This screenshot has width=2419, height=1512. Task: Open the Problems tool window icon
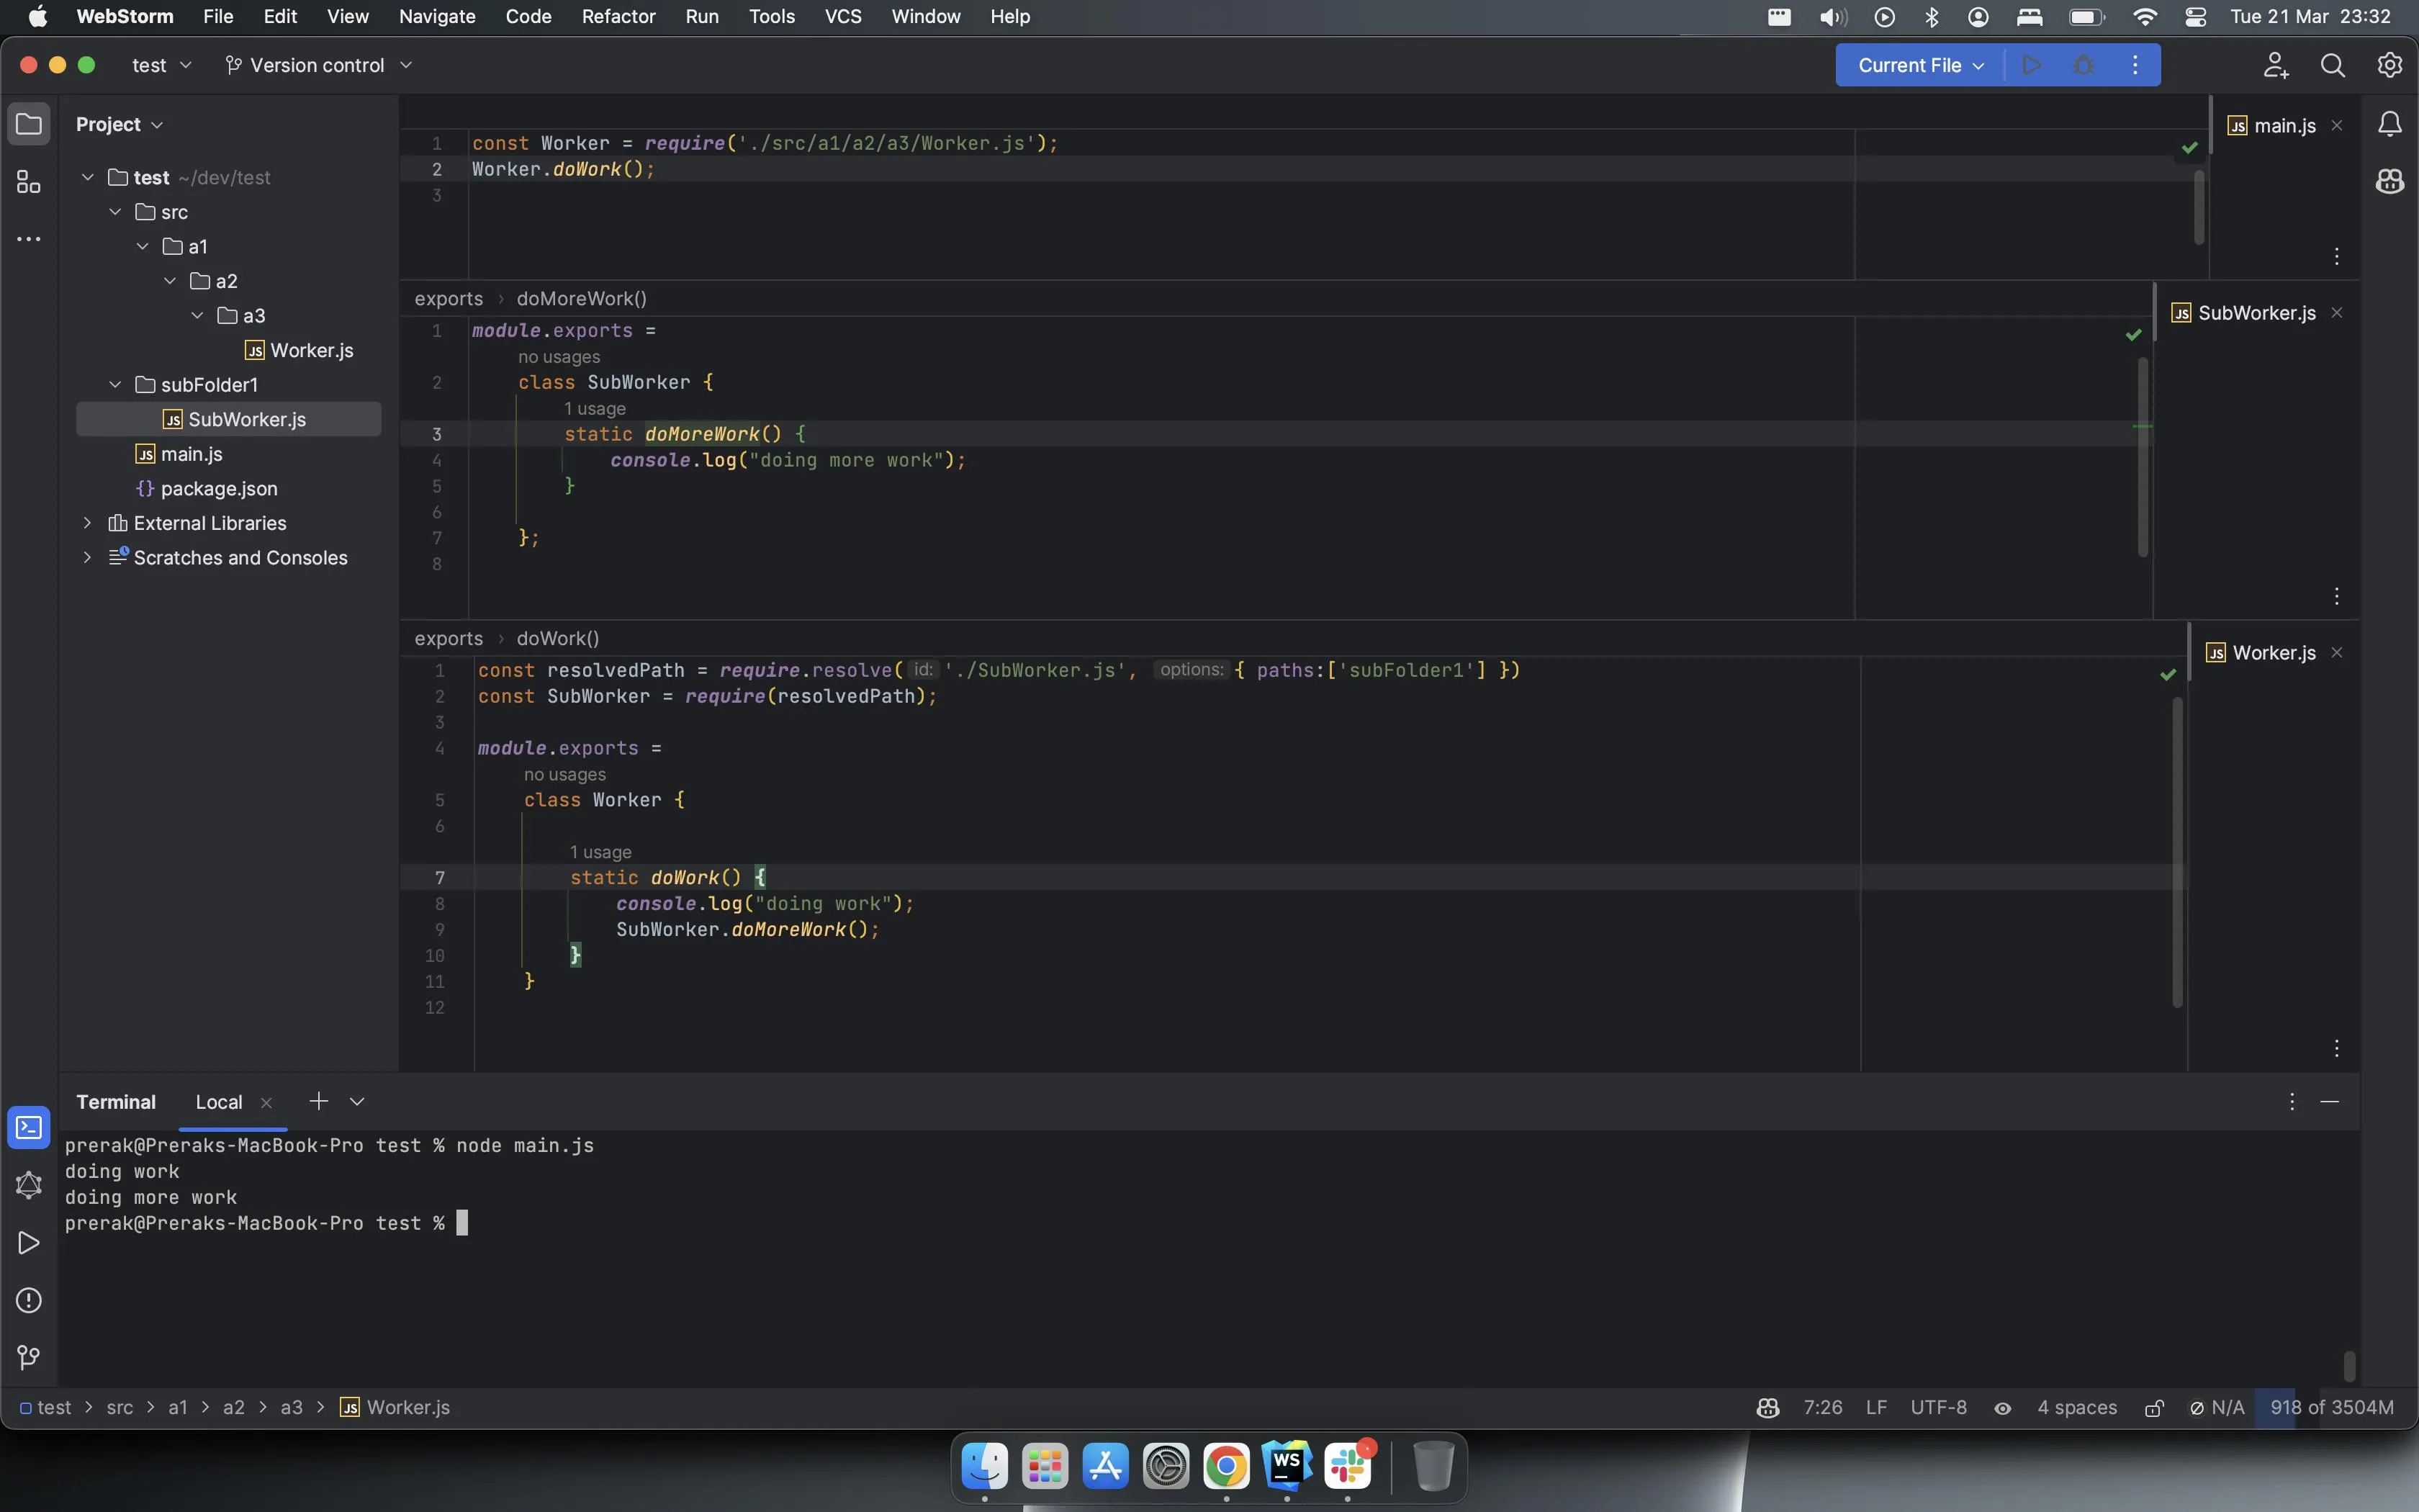point(28,1300)
